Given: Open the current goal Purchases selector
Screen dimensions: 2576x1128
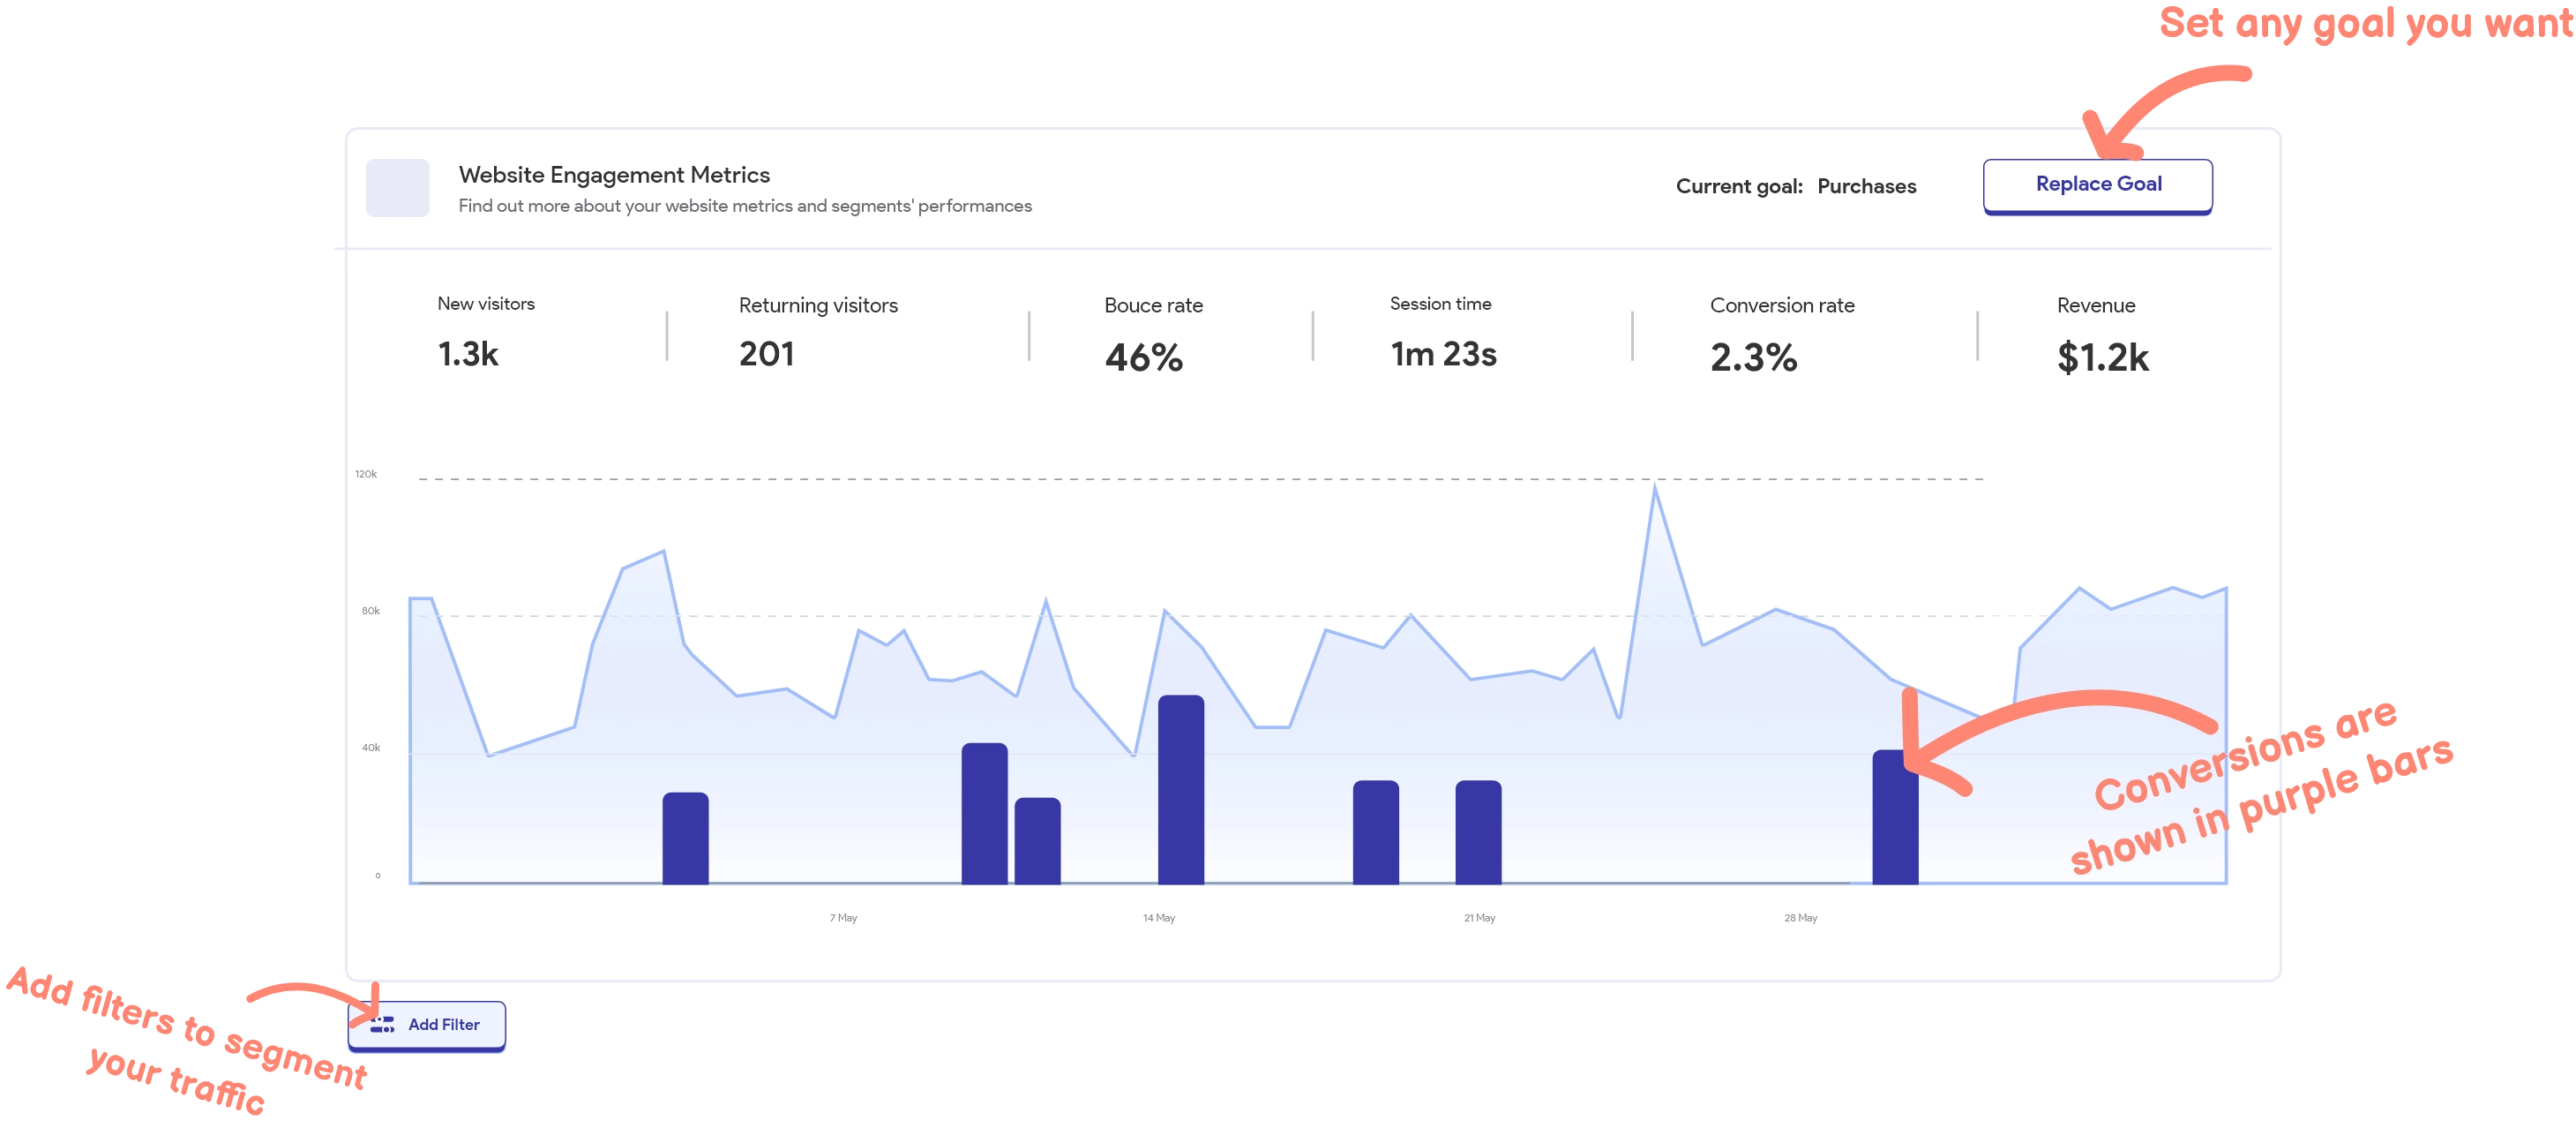Looking at the screenshot, I should (x=1866, y=186).
